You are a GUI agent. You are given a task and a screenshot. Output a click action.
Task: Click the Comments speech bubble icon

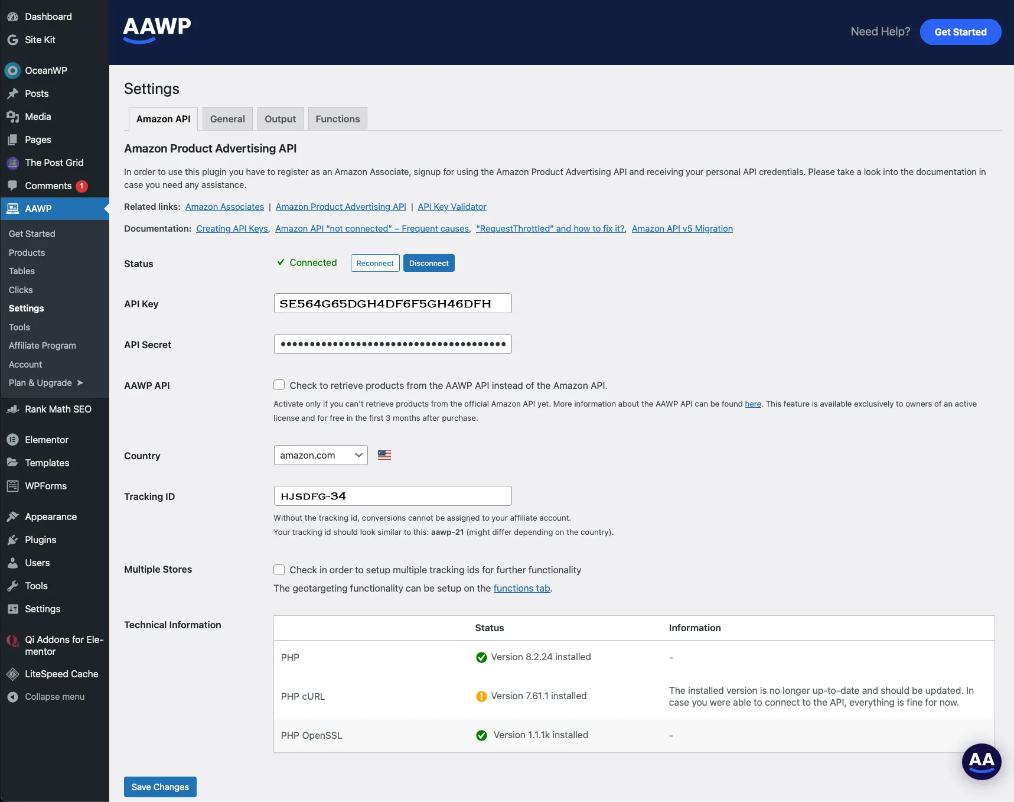click(x=12, y=186)
